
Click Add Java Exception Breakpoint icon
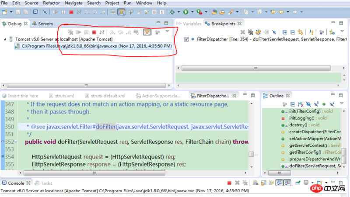click(311, 32)
